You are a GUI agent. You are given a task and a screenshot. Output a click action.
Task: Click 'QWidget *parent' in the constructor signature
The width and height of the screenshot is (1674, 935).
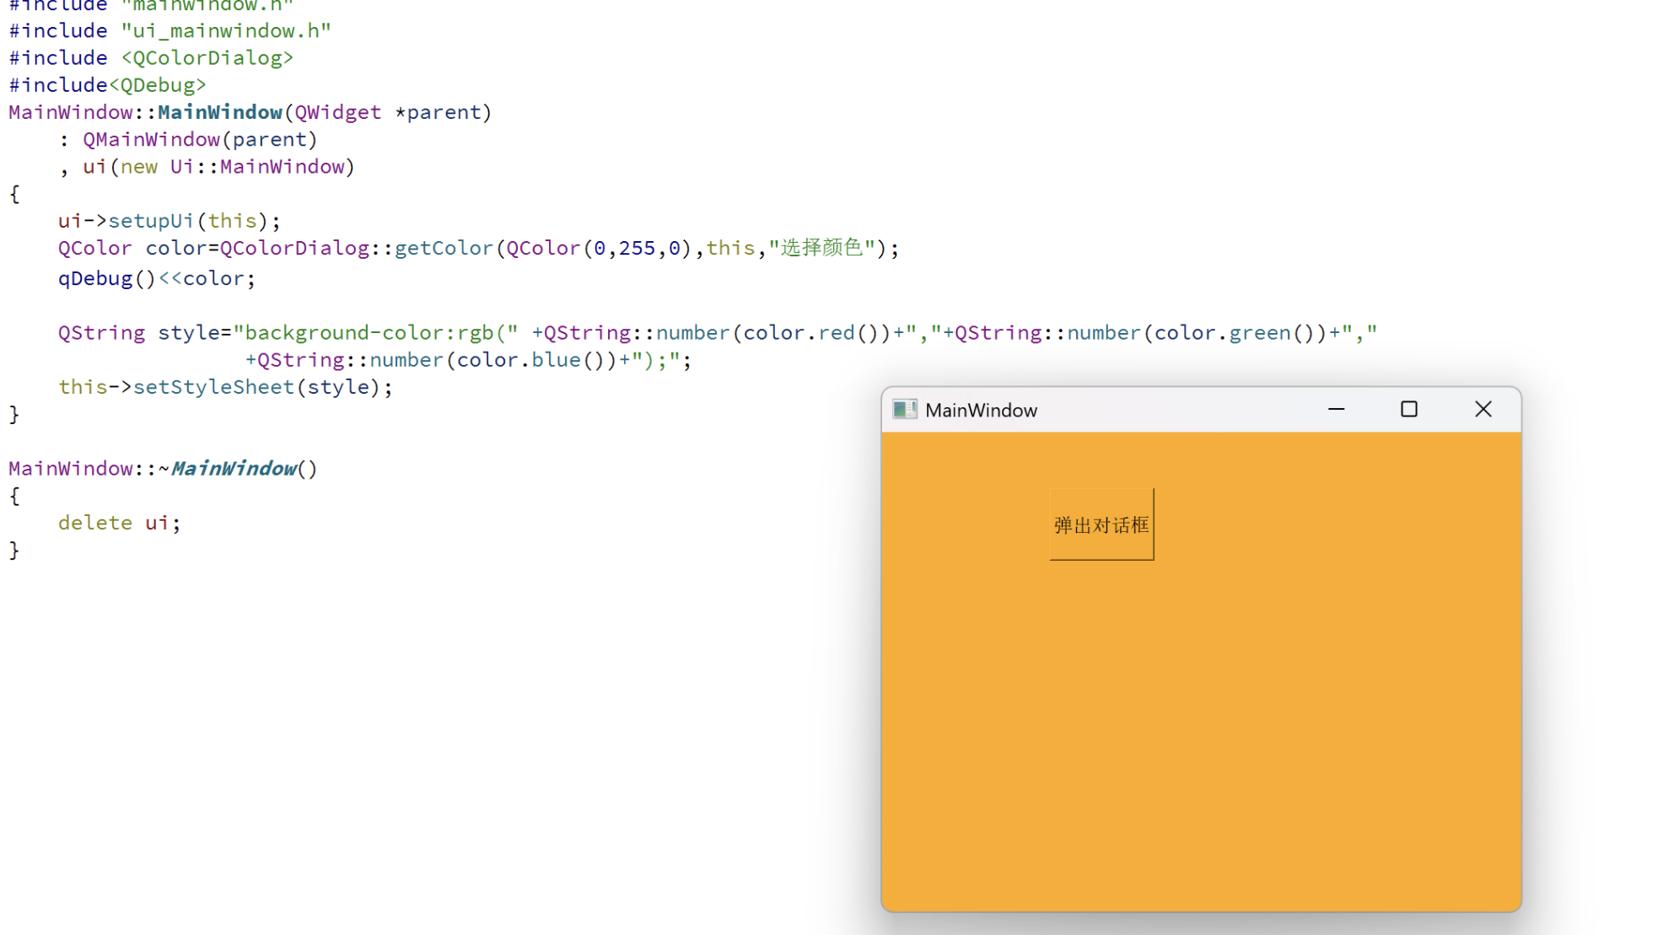pyautogui.click(x=387, y=112)
